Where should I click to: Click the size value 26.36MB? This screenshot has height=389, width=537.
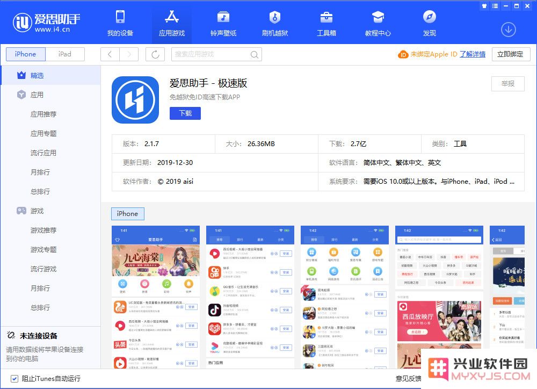262,144
